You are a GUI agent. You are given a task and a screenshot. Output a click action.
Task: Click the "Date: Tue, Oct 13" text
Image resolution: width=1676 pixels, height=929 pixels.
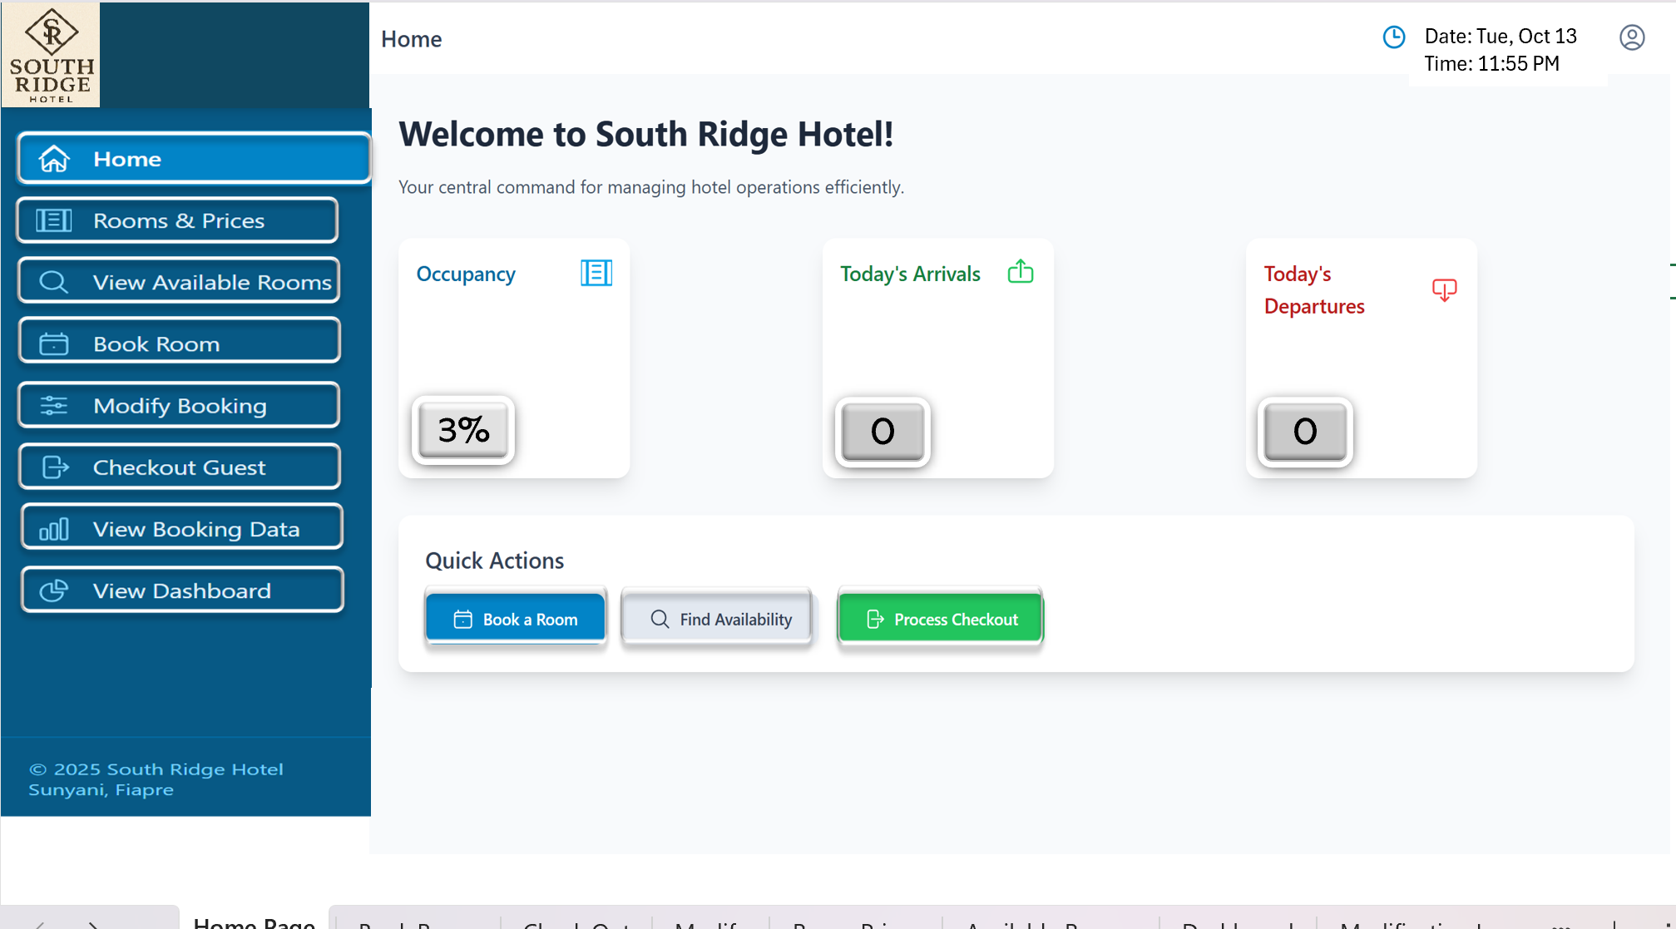pyautogui.click(x=1500, y=36)
